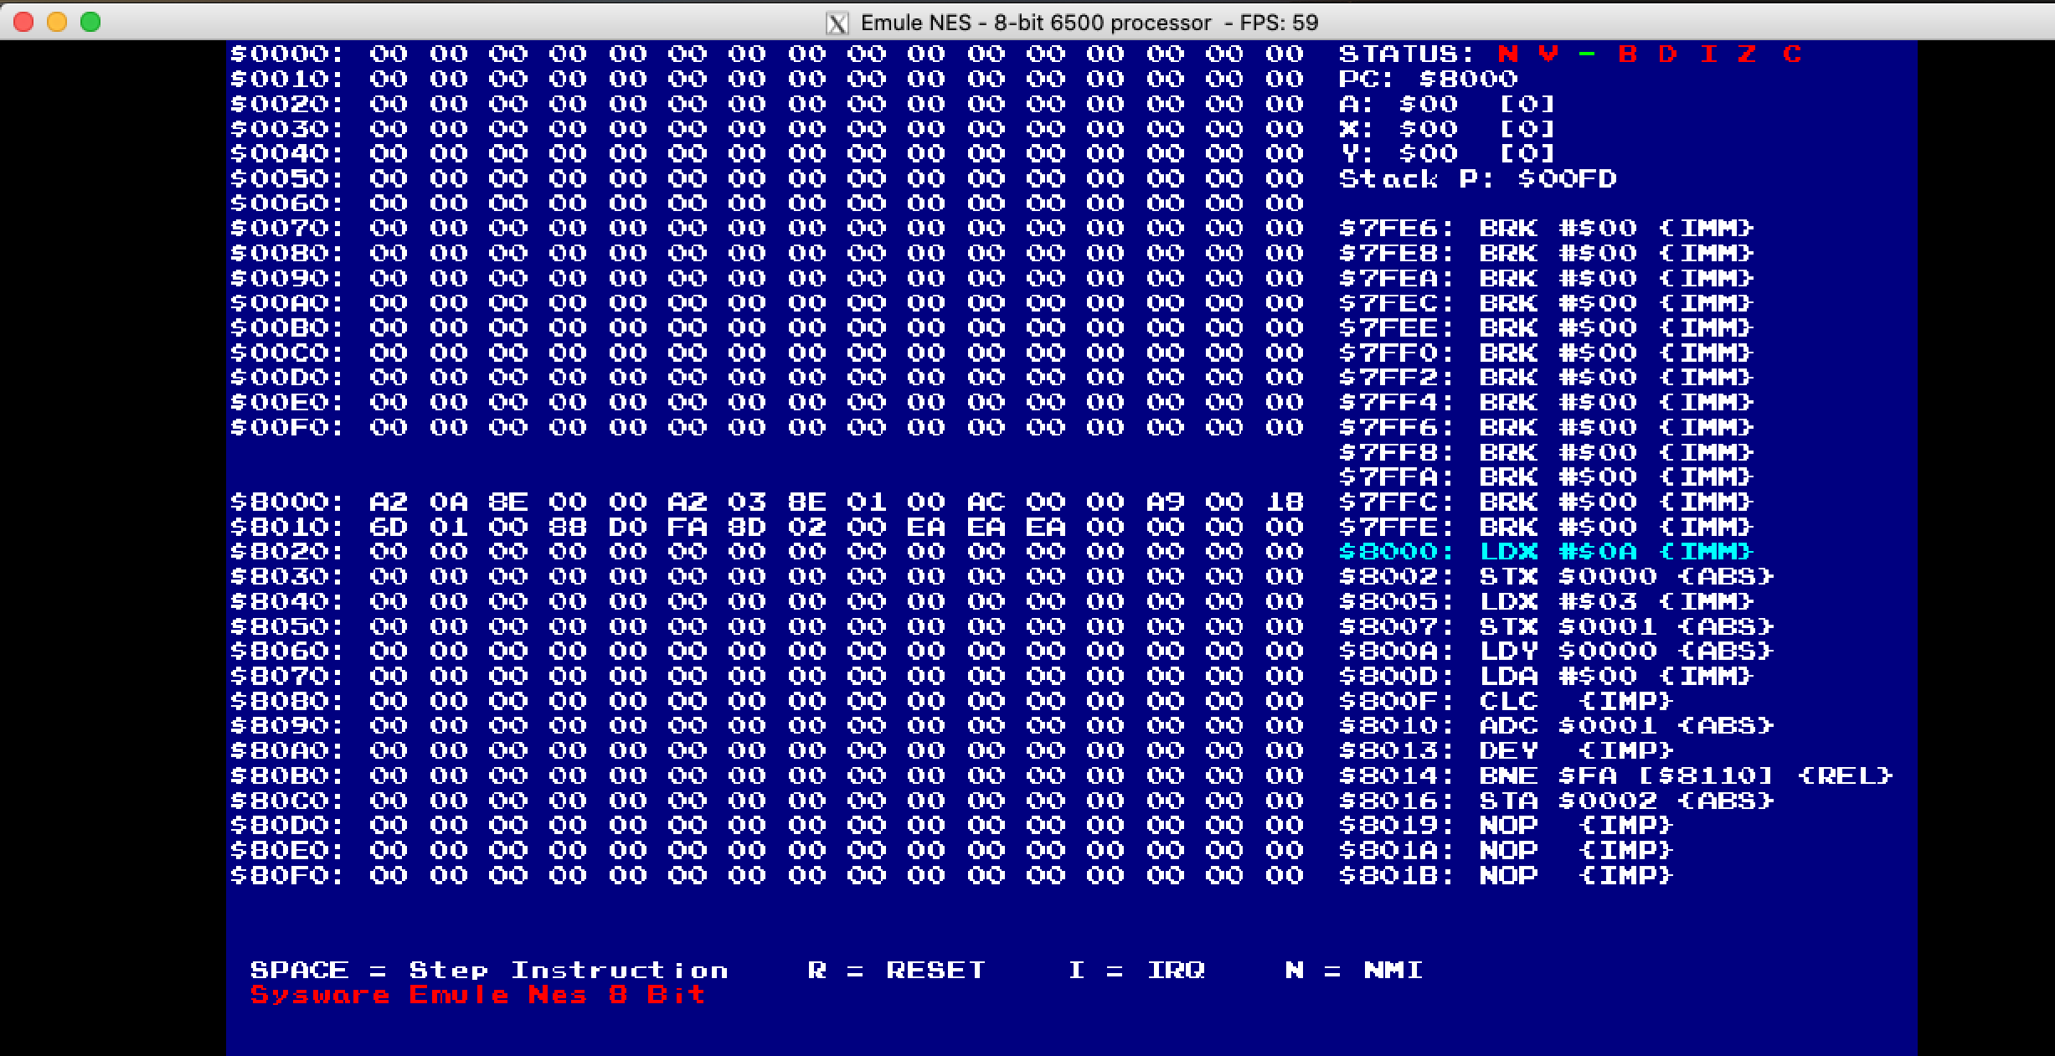Click the highlighted $8000 LDX instruction line

[x=1545, y=552]
